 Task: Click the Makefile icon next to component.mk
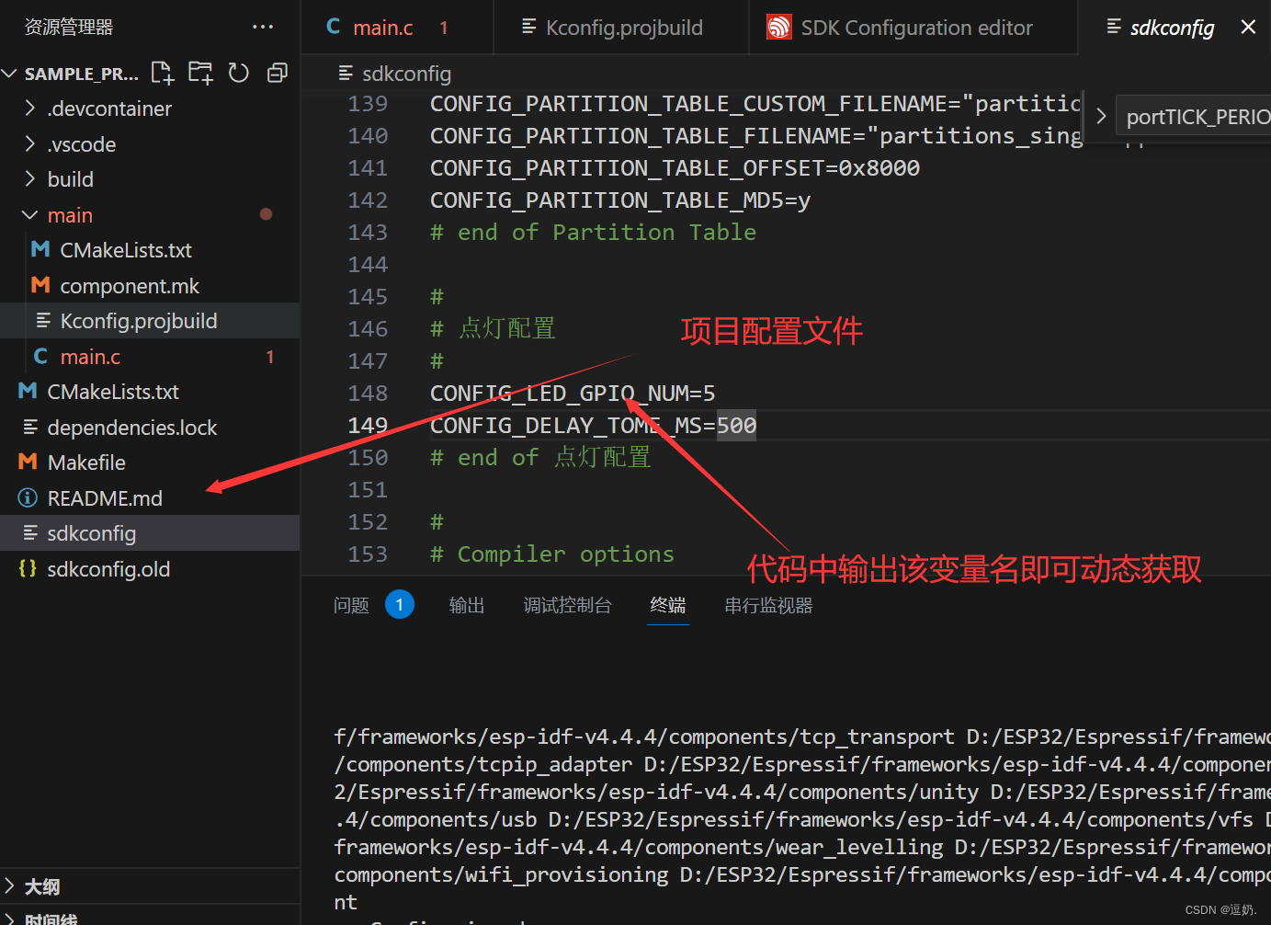point(40,285)
